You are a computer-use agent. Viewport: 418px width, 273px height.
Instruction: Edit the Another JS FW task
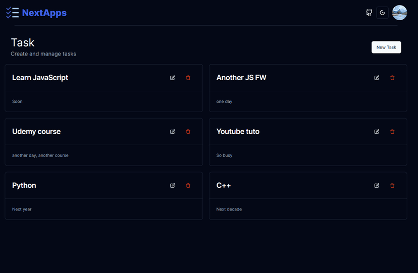pyautogui.click(x=377, y=78)
